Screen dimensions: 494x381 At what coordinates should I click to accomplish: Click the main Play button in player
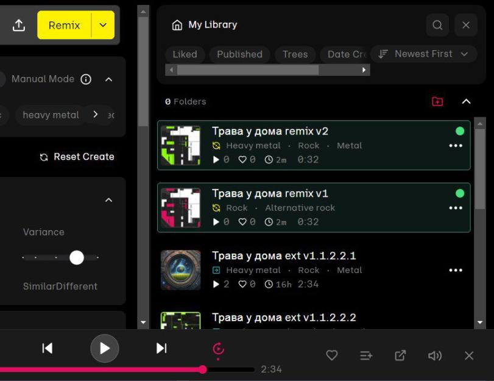(105, 349)
